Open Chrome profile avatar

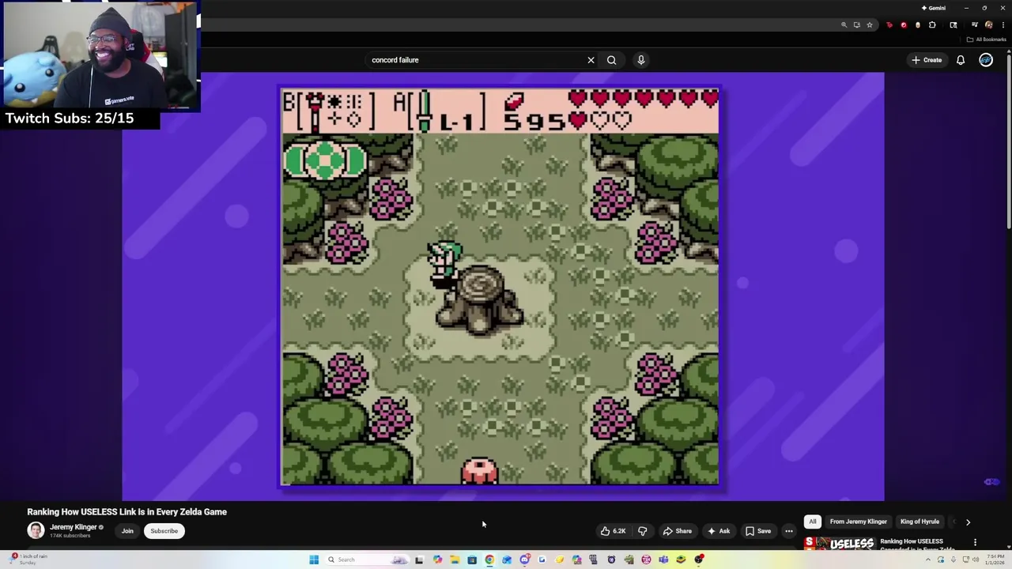coord(988,25)
